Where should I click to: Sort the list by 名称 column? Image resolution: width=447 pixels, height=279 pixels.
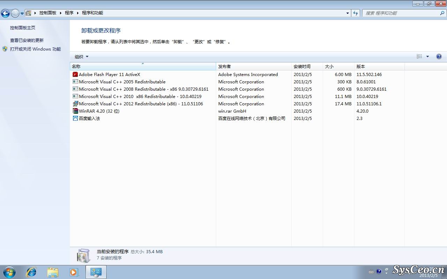(143, 66)
